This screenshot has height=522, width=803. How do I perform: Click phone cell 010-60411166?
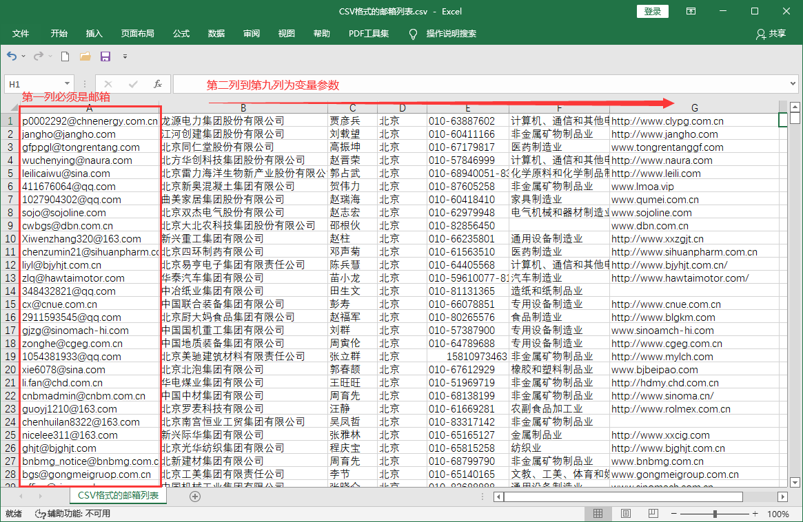pyautogui.click(x=467, y=134)
